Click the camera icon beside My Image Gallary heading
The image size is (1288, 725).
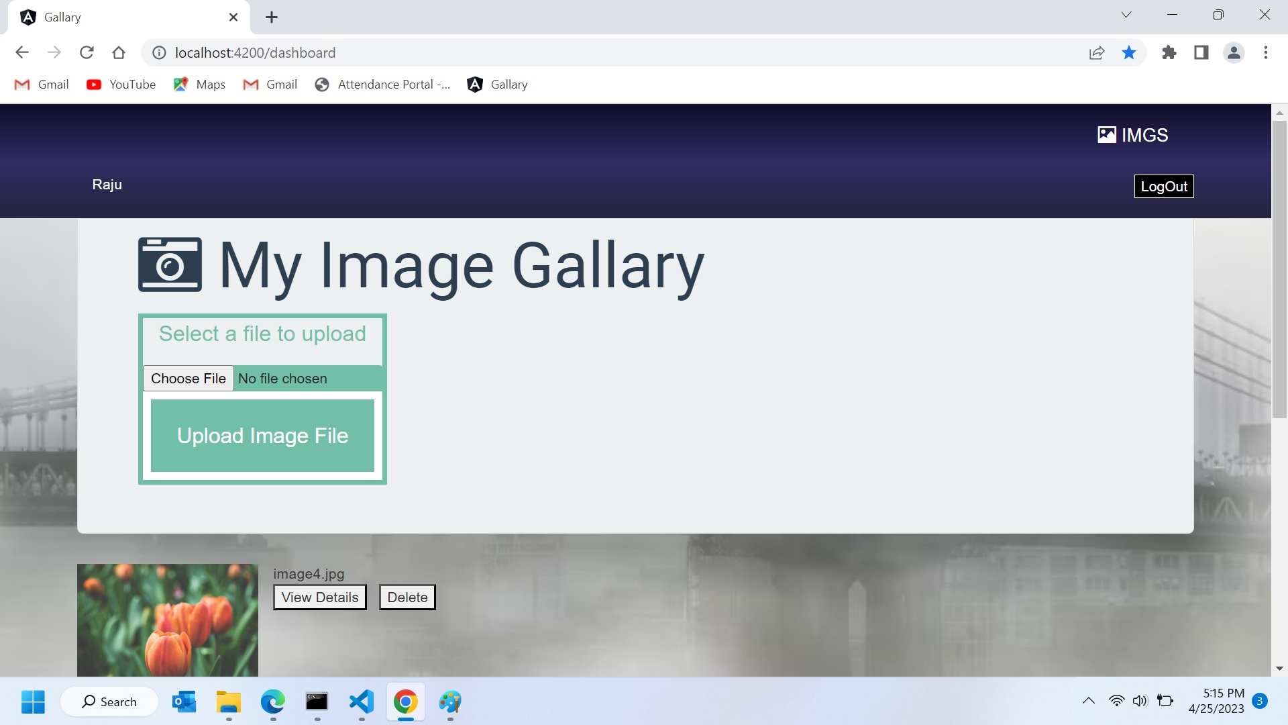(x=169, y=264)
